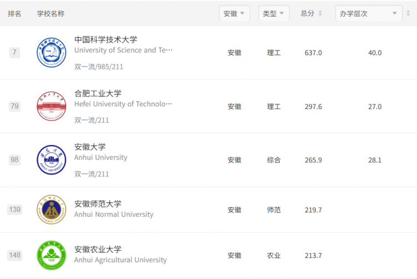Open 中国科学技术大学 school page
417x279 pixels.
click(106, 39)
